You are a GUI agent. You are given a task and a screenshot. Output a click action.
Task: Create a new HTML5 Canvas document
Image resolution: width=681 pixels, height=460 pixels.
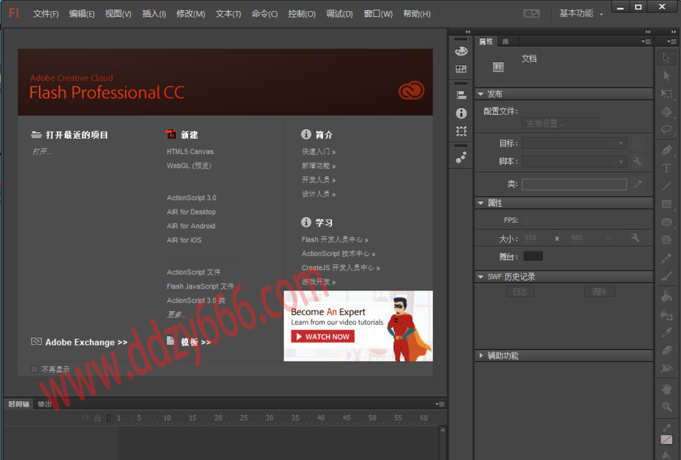[190, 151]
